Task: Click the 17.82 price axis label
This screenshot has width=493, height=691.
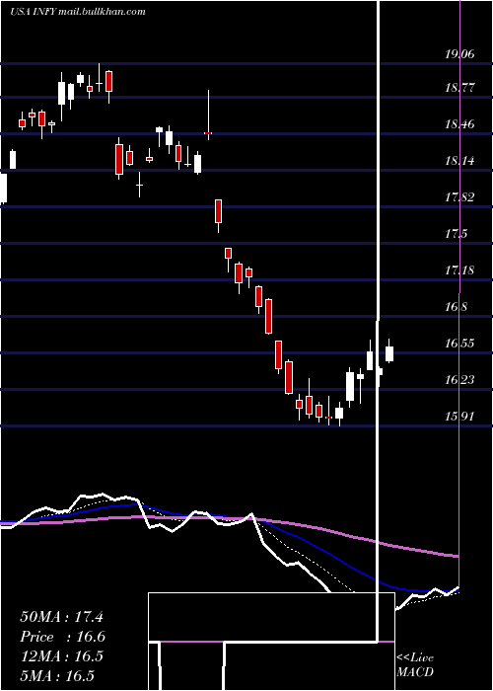Action: [459, 197]
